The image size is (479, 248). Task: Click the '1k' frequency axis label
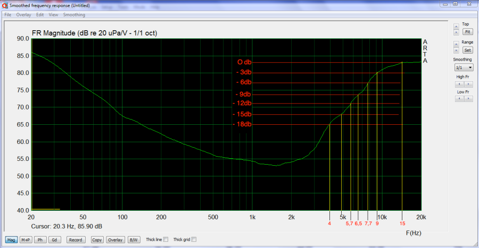pos(252,217)
